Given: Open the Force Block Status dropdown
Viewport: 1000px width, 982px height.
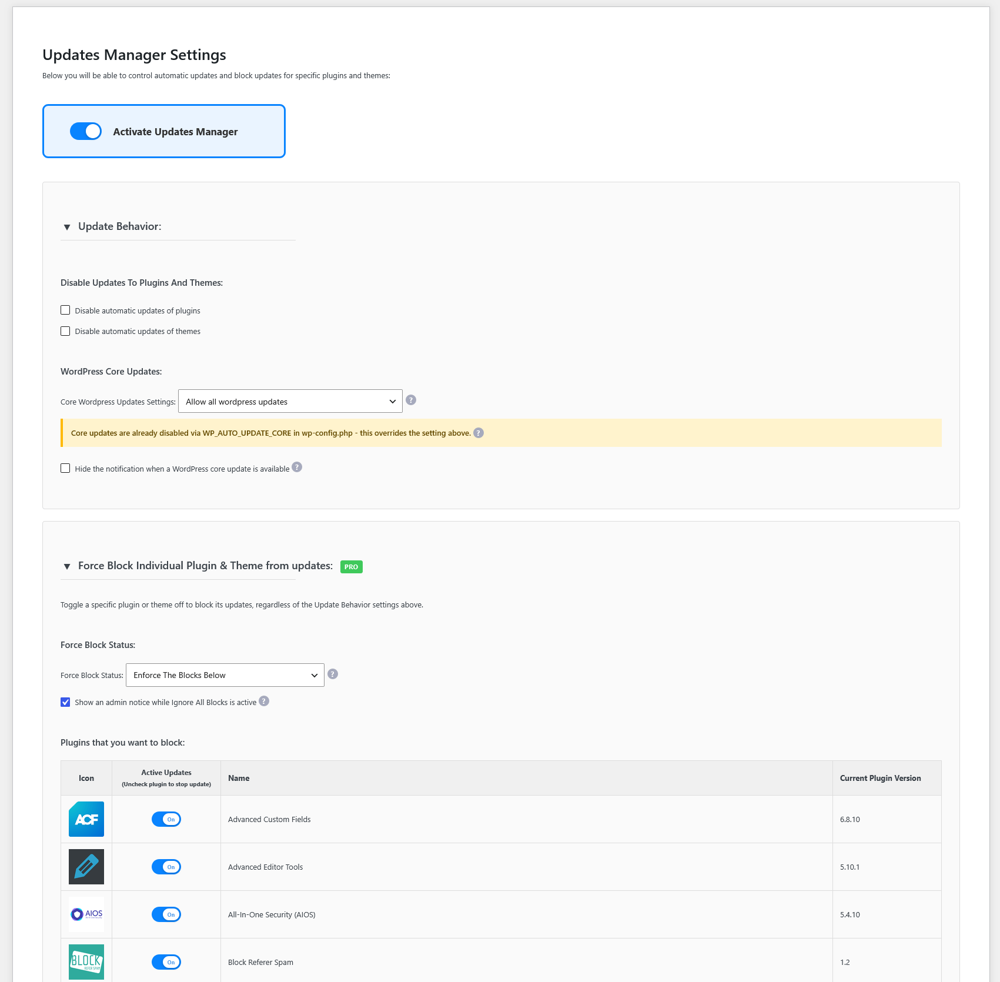Looking at the screenshot, I should pyautogui.click(x=225, y=675).
